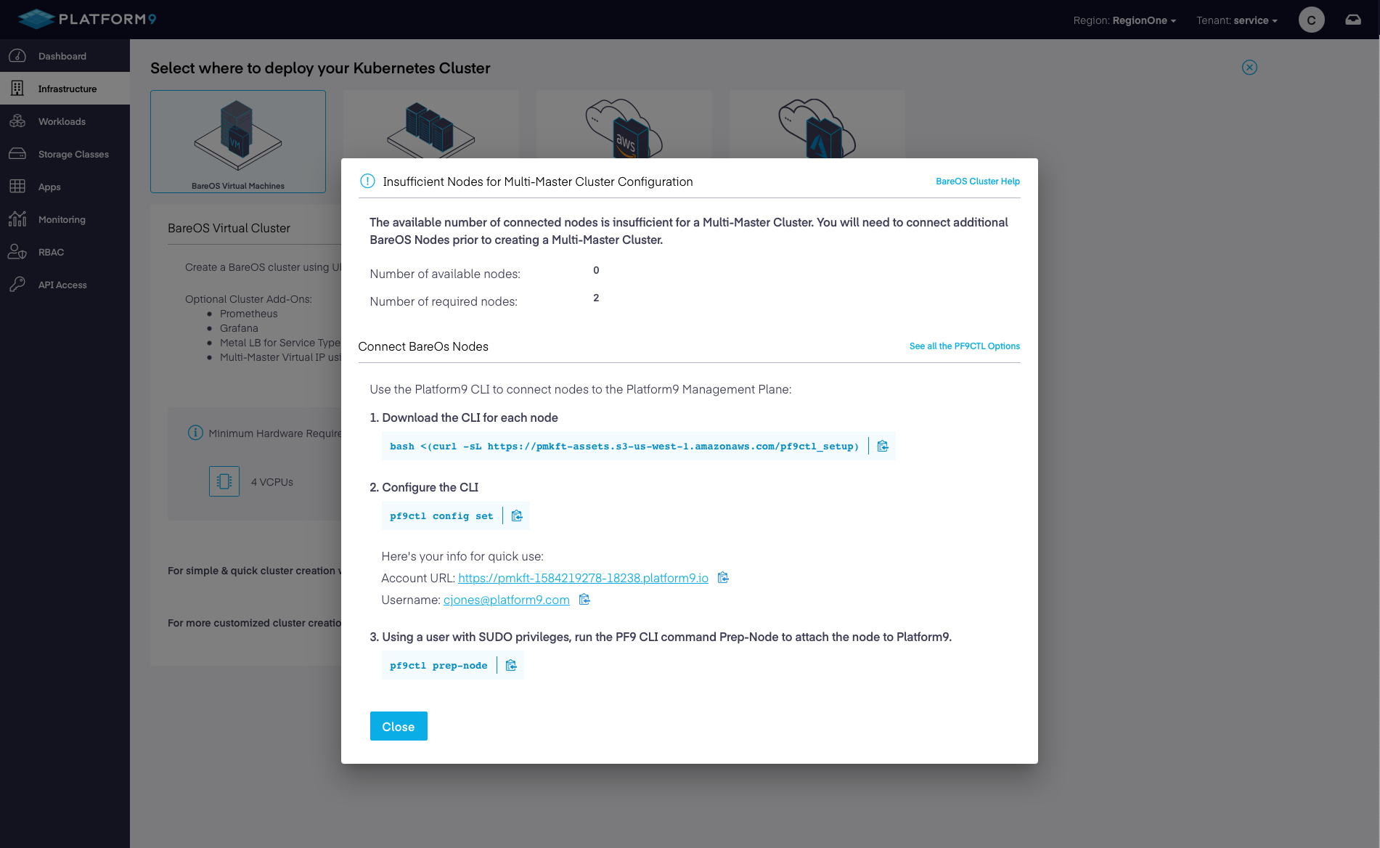
Task: Select Infrastructure in the sidebar
Action: pyautogui.click(x=67, y=89)
